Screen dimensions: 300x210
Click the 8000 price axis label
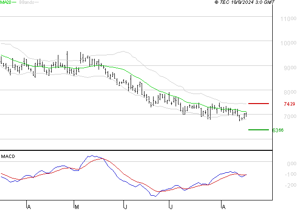[x=290, y=92]
